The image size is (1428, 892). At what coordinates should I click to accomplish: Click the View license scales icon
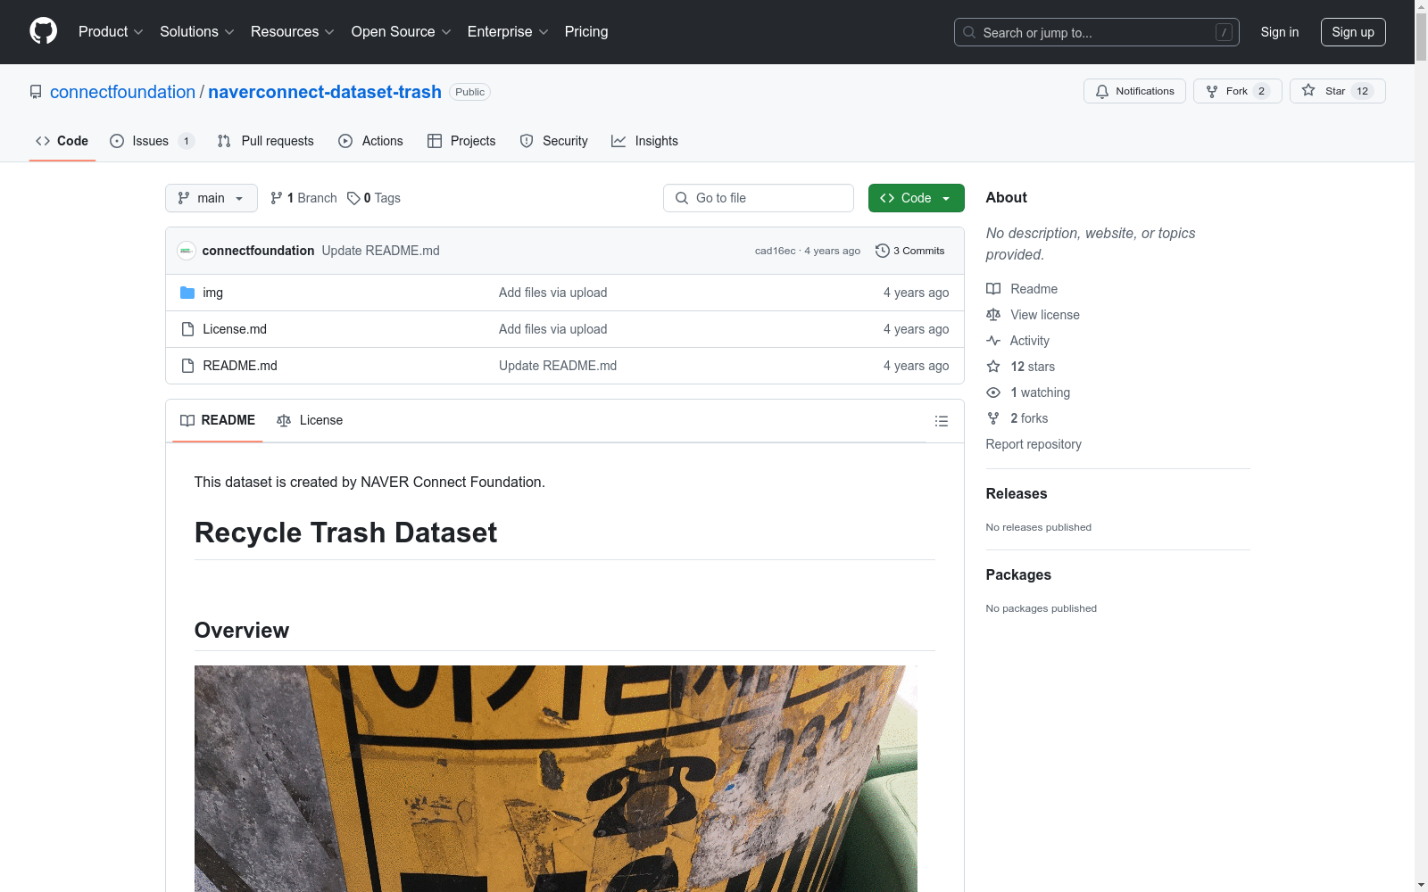tap(992, 314)
